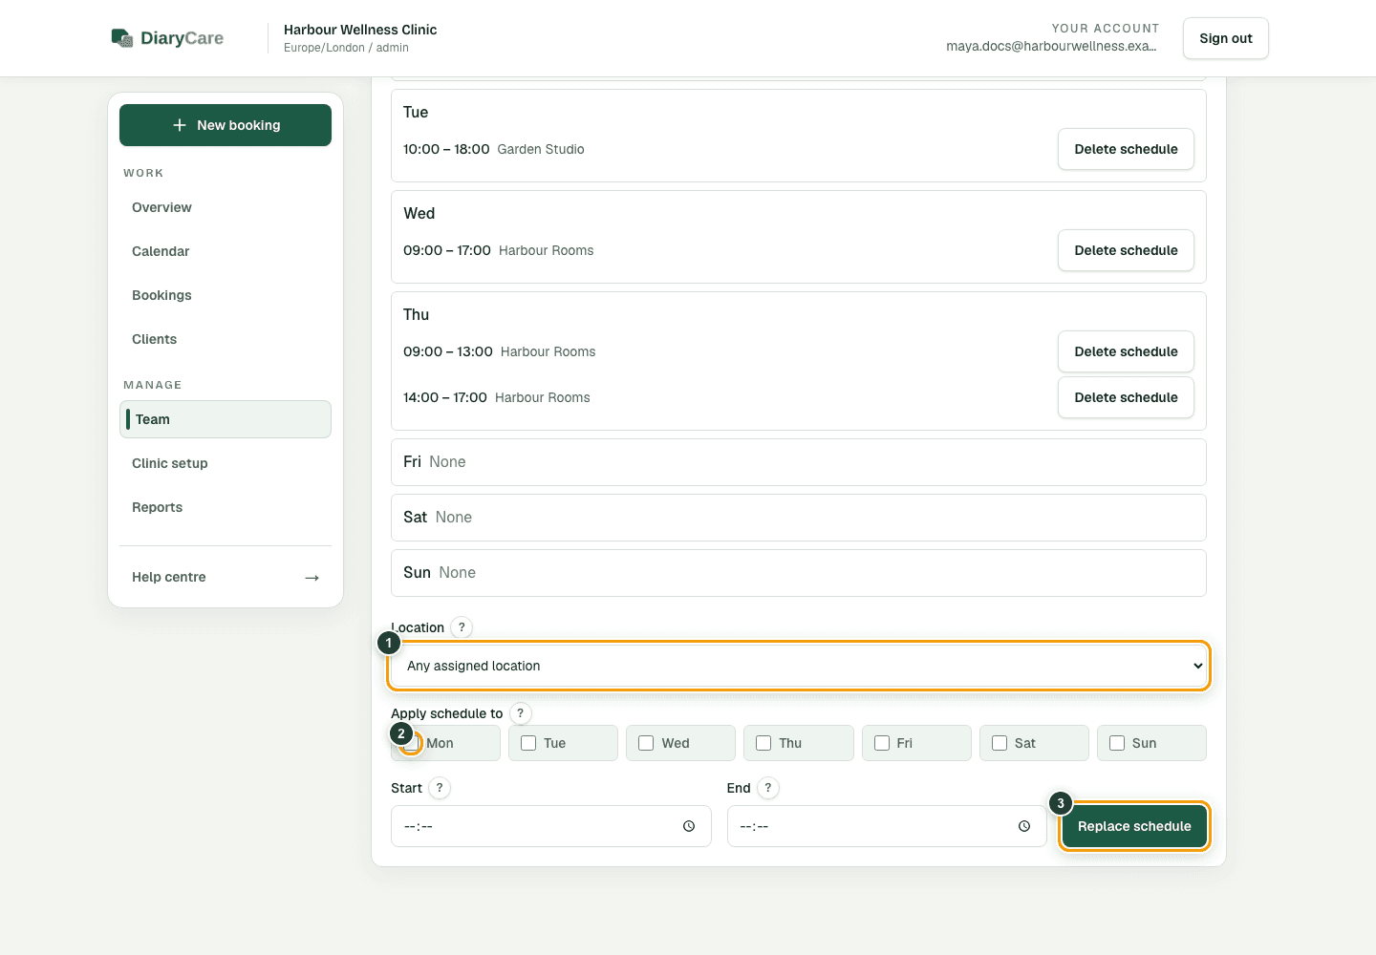
Task: Tick the Wed checkbox
Action: pyautogui.click(x=646, y=743)
